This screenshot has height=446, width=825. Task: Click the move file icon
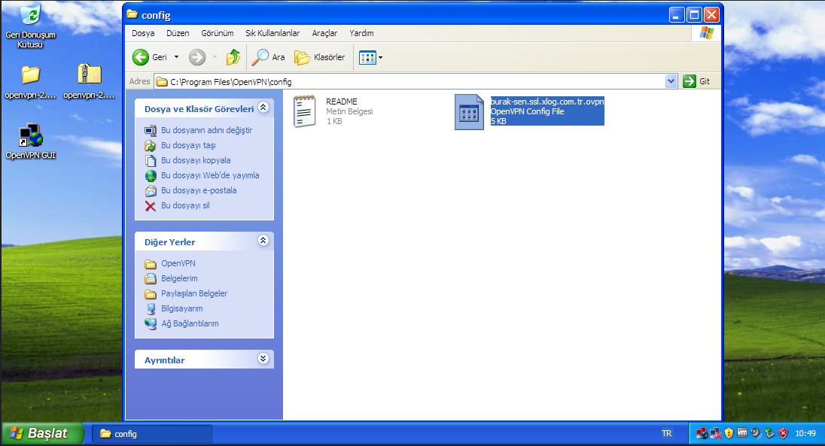tap(151, 146)
